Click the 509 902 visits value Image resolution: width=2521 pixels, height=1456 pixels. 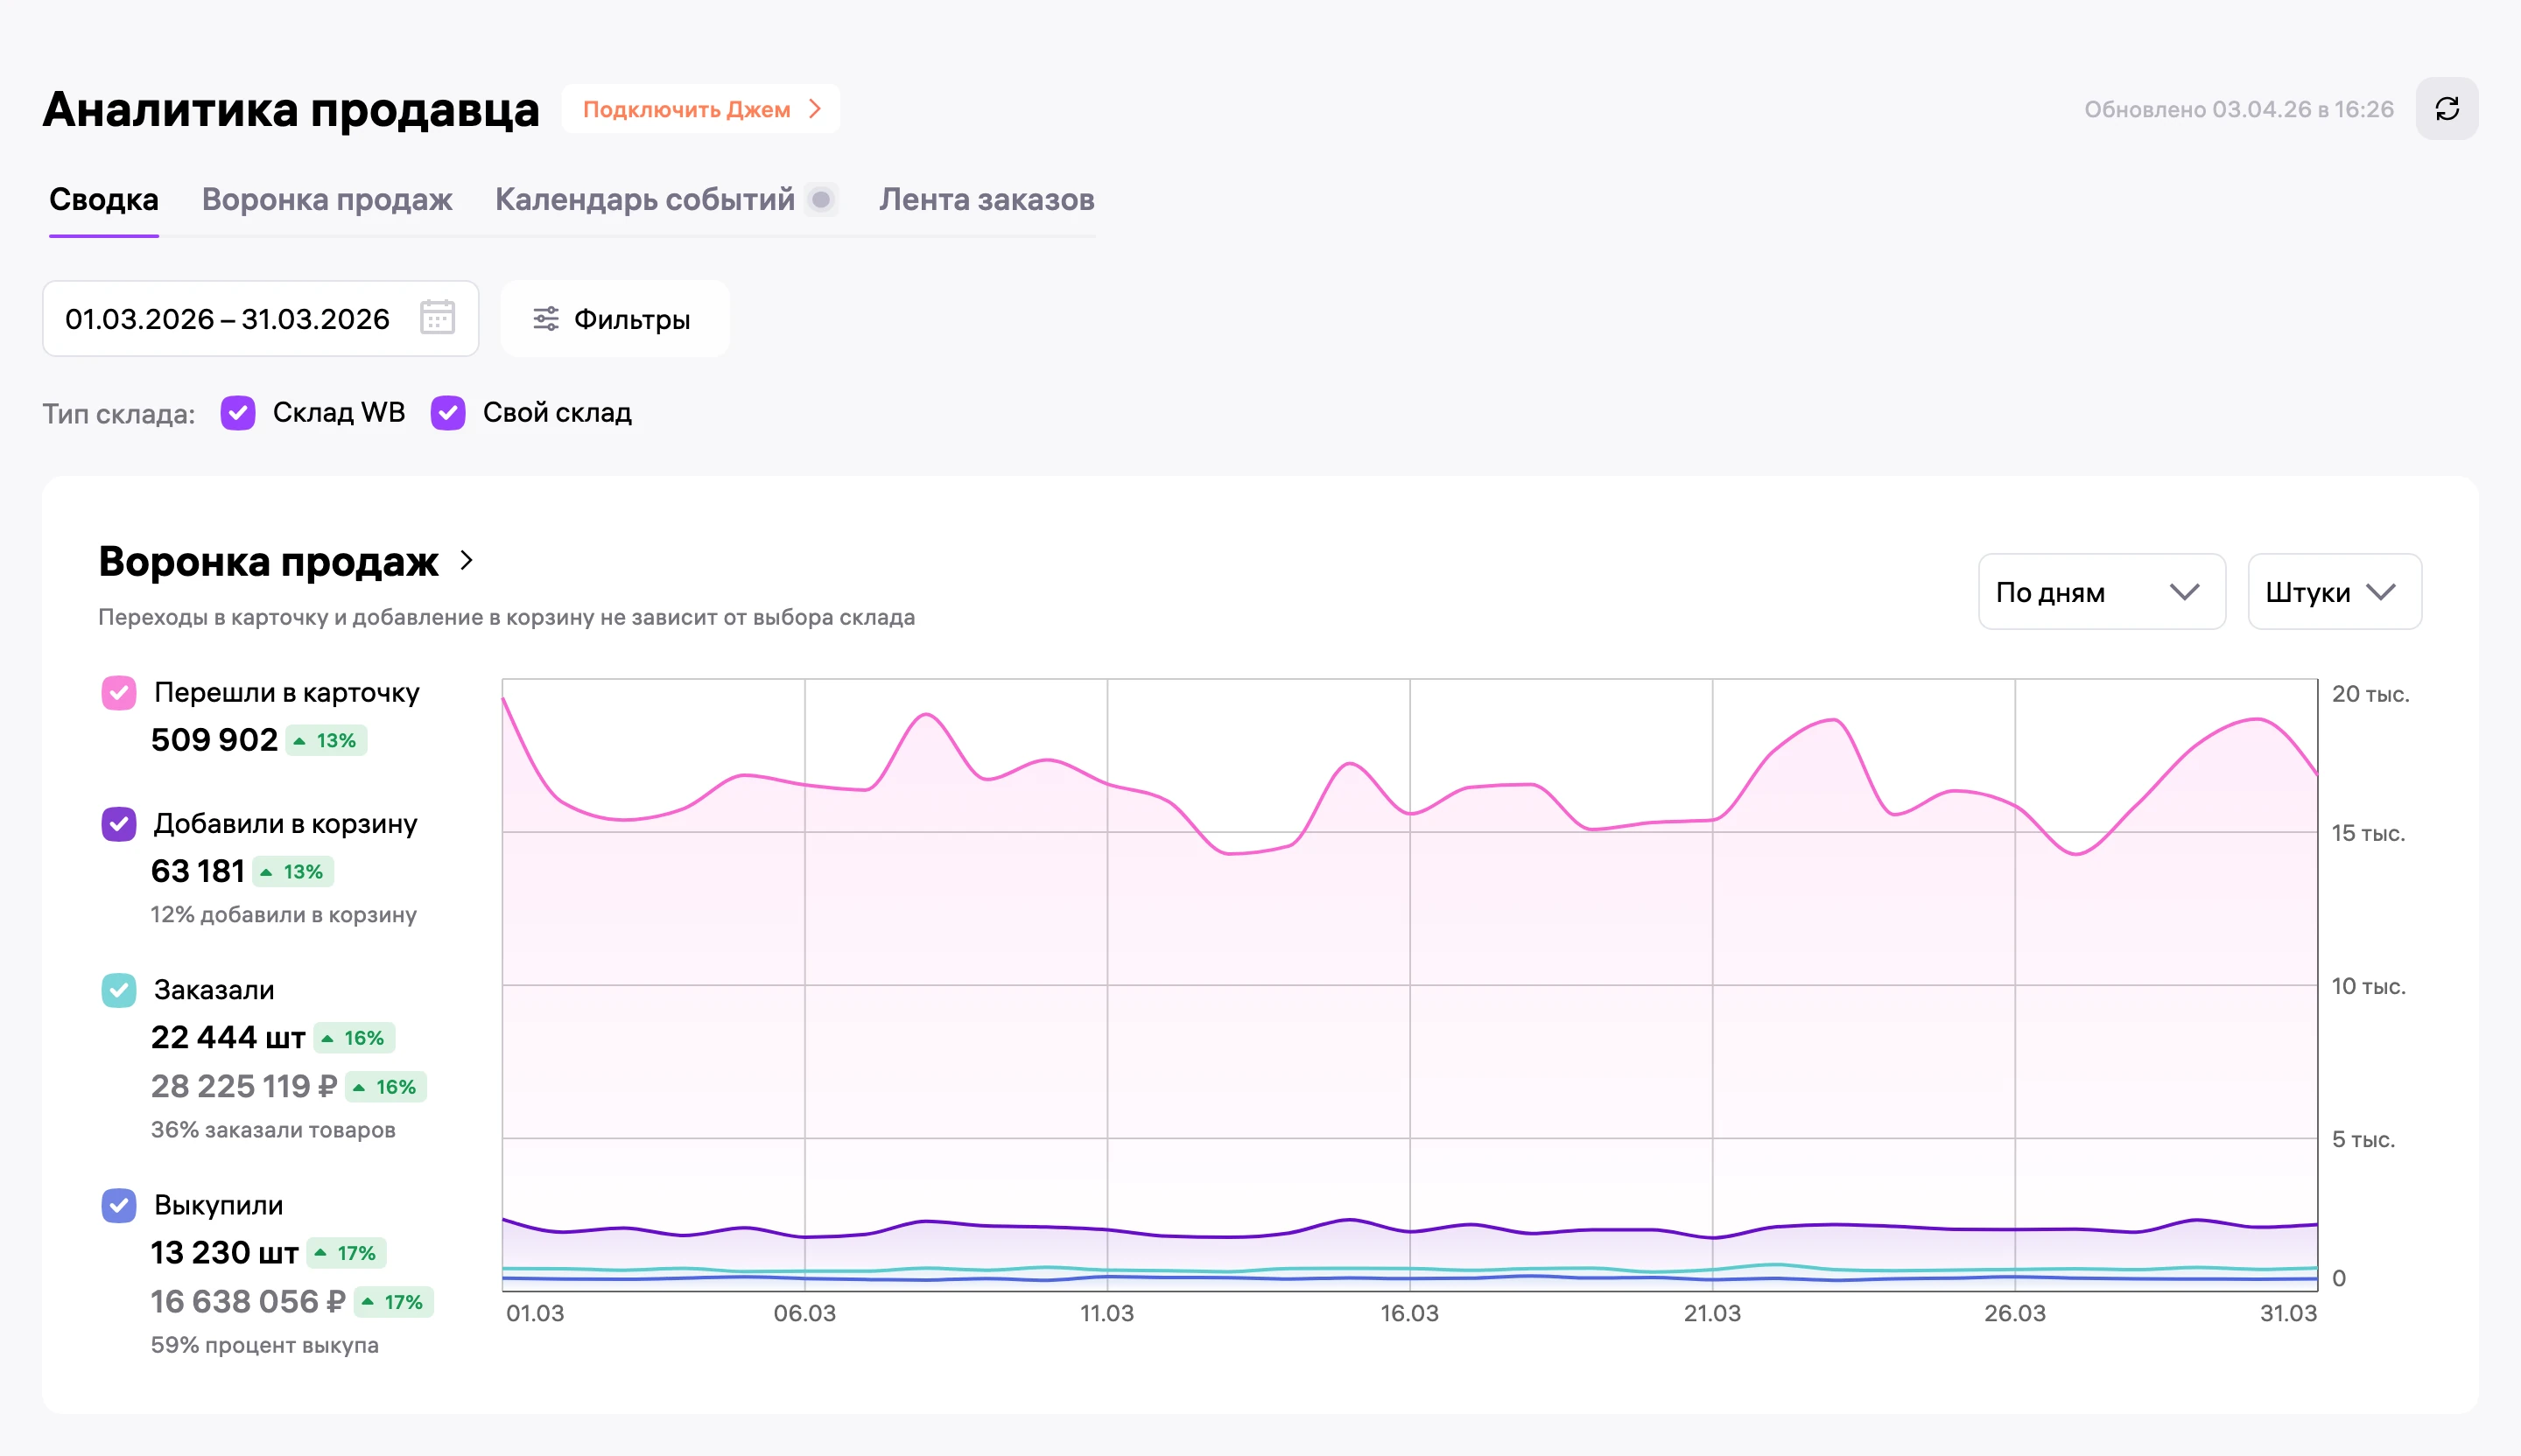click(214, 740)
